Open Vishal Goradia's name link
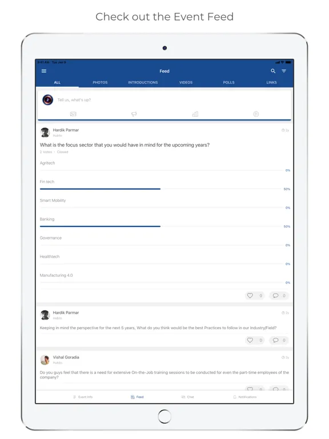The width and height of the screenshot is (329, 439). coord(66,357)
